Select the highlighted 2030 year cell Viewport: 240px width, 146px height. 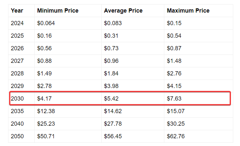[17, 99]
